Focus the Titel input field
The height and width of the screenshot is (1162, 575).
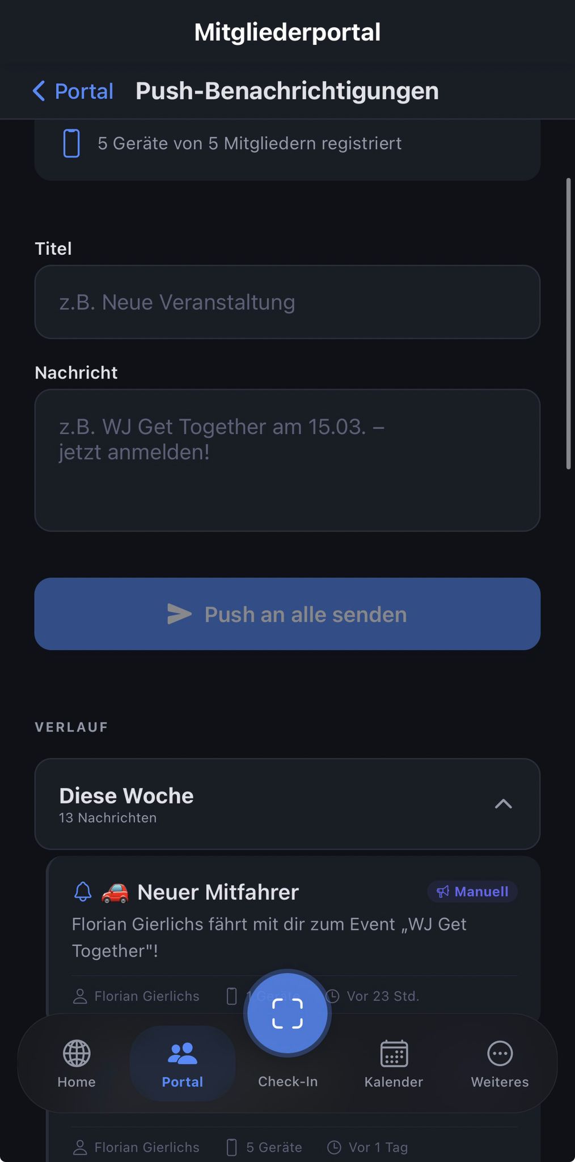click(287, 302)
